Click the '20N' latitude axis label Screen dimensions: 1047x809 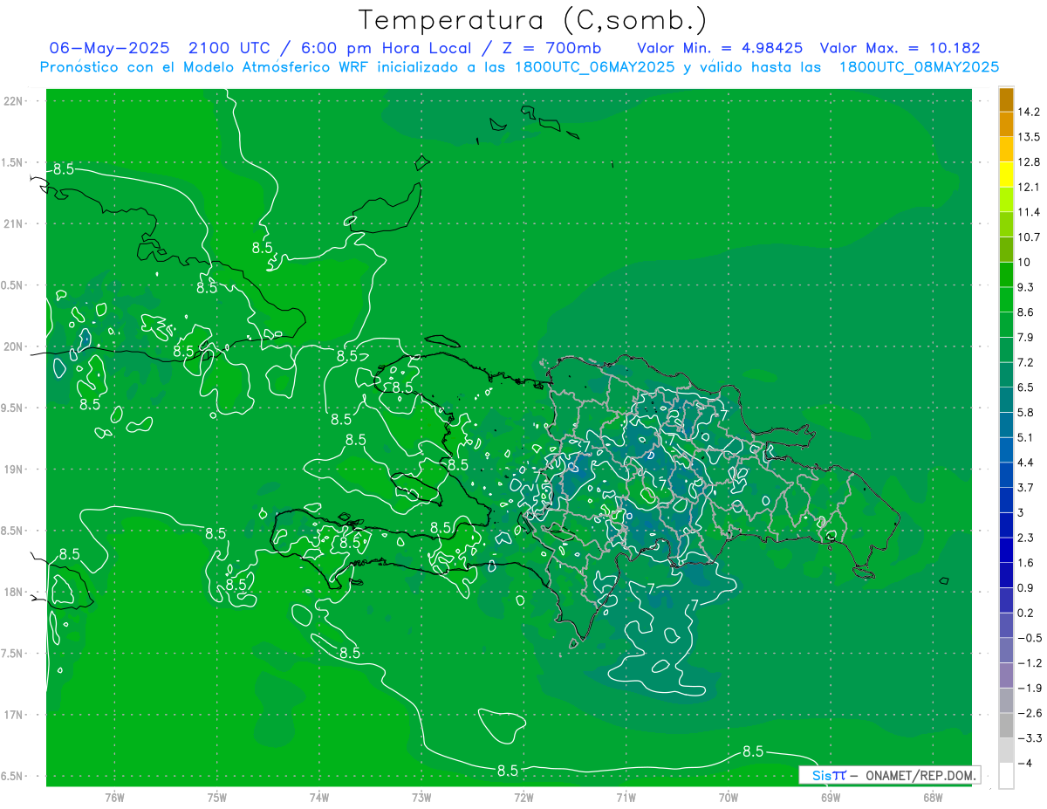tap(14, 346)
